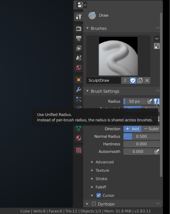Open the Scene properties tab
The height and width of the screenshot is (214, 170).
tap(79, 58)
